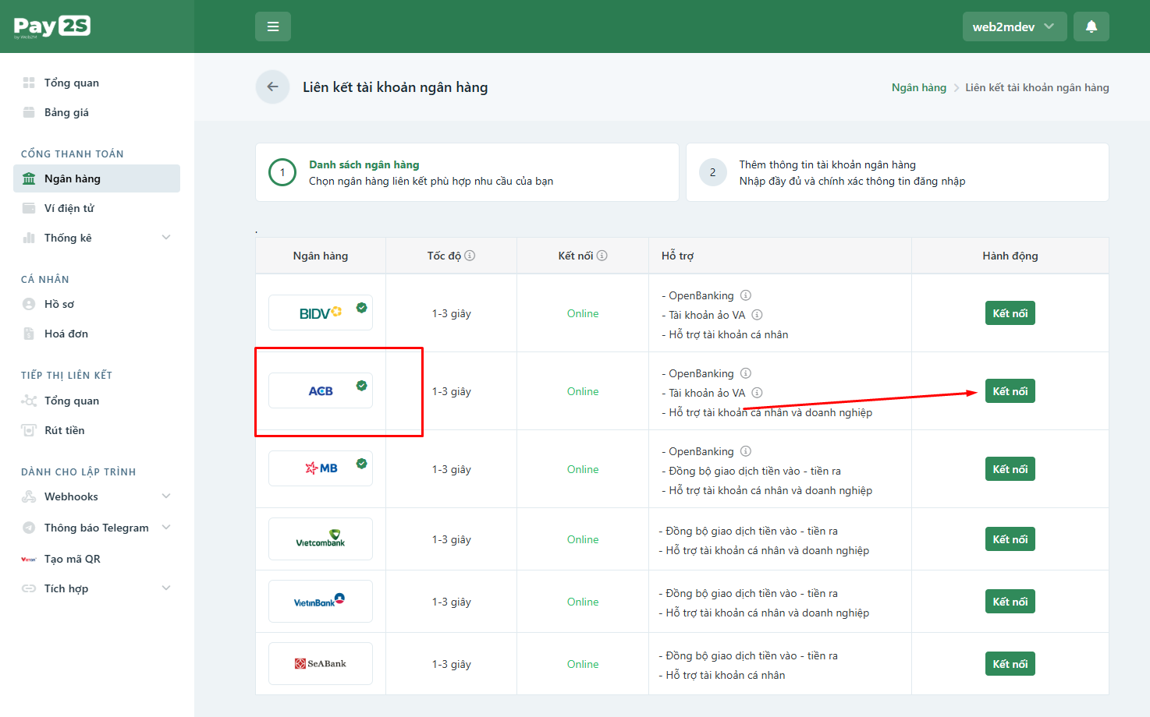
Task: Click the Hồ sơ profile icon
Action: tap(29, 304)
